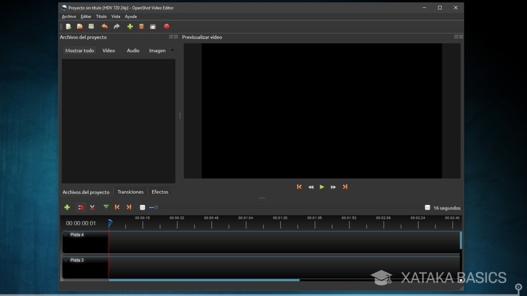Screen dimensions: 527x296
Task: Click the red Export Video button
Action: pyautogui.click(x=167, y=26)
